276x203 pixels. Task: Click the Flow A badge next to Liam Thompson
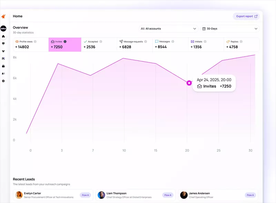coord(168,195)
